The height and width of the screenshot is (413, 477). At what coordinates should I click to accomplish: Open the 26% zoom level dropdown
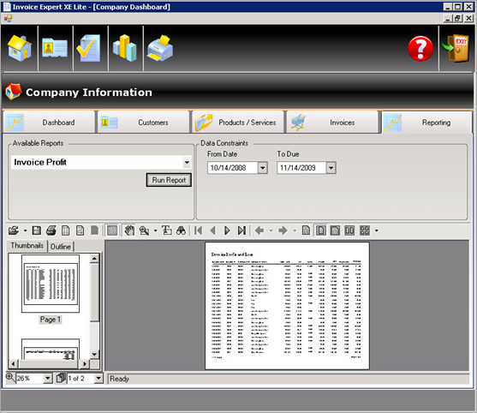[x=48, y=379]
